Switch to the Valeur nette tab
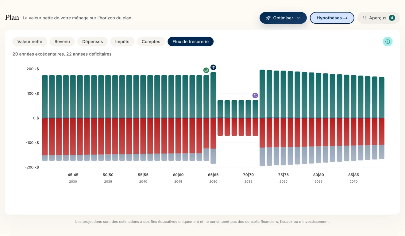Screen dimensions: 405x236 point(30,41)
